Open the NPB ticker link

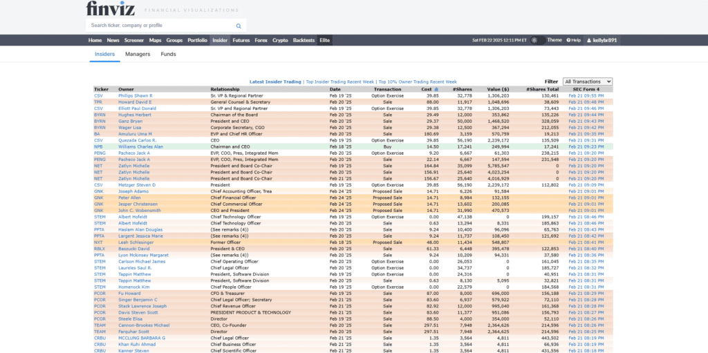pyautogui.click(x=98, y=146)
